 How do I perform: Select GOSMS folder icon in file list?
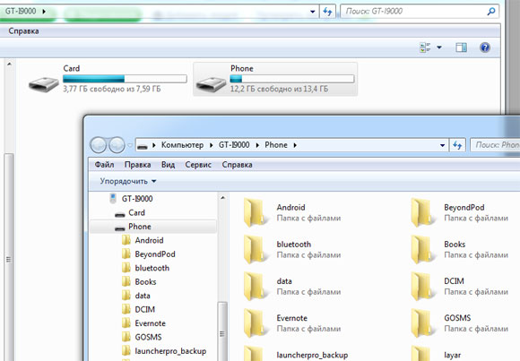[x=423, y=323]
